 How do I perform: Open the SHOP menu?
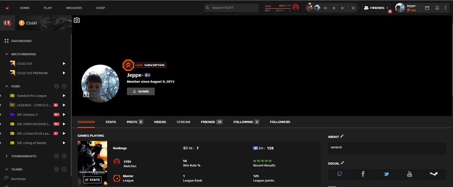coord(100,8)
